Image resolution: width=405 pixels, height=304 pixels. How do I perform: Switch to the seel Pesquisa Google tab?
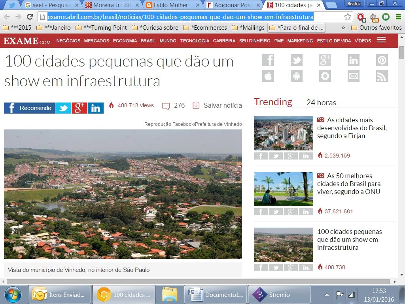tap(52, 5)
